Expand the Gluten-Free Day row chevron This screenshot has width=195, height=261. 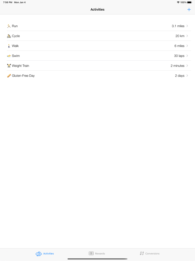pos(187,75)
